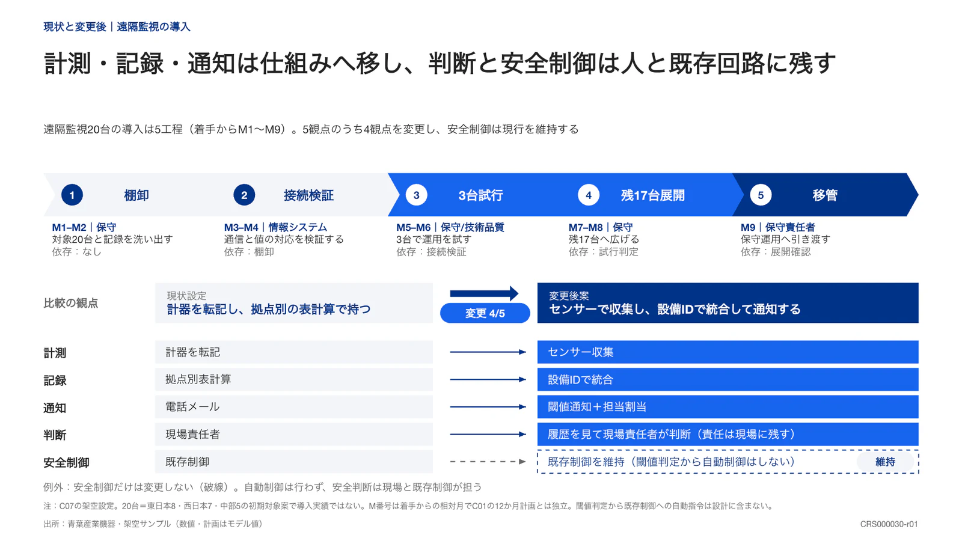Select the text '対象20台と記録を洗い出す'
Screen dimensions: 962x541
112,239
